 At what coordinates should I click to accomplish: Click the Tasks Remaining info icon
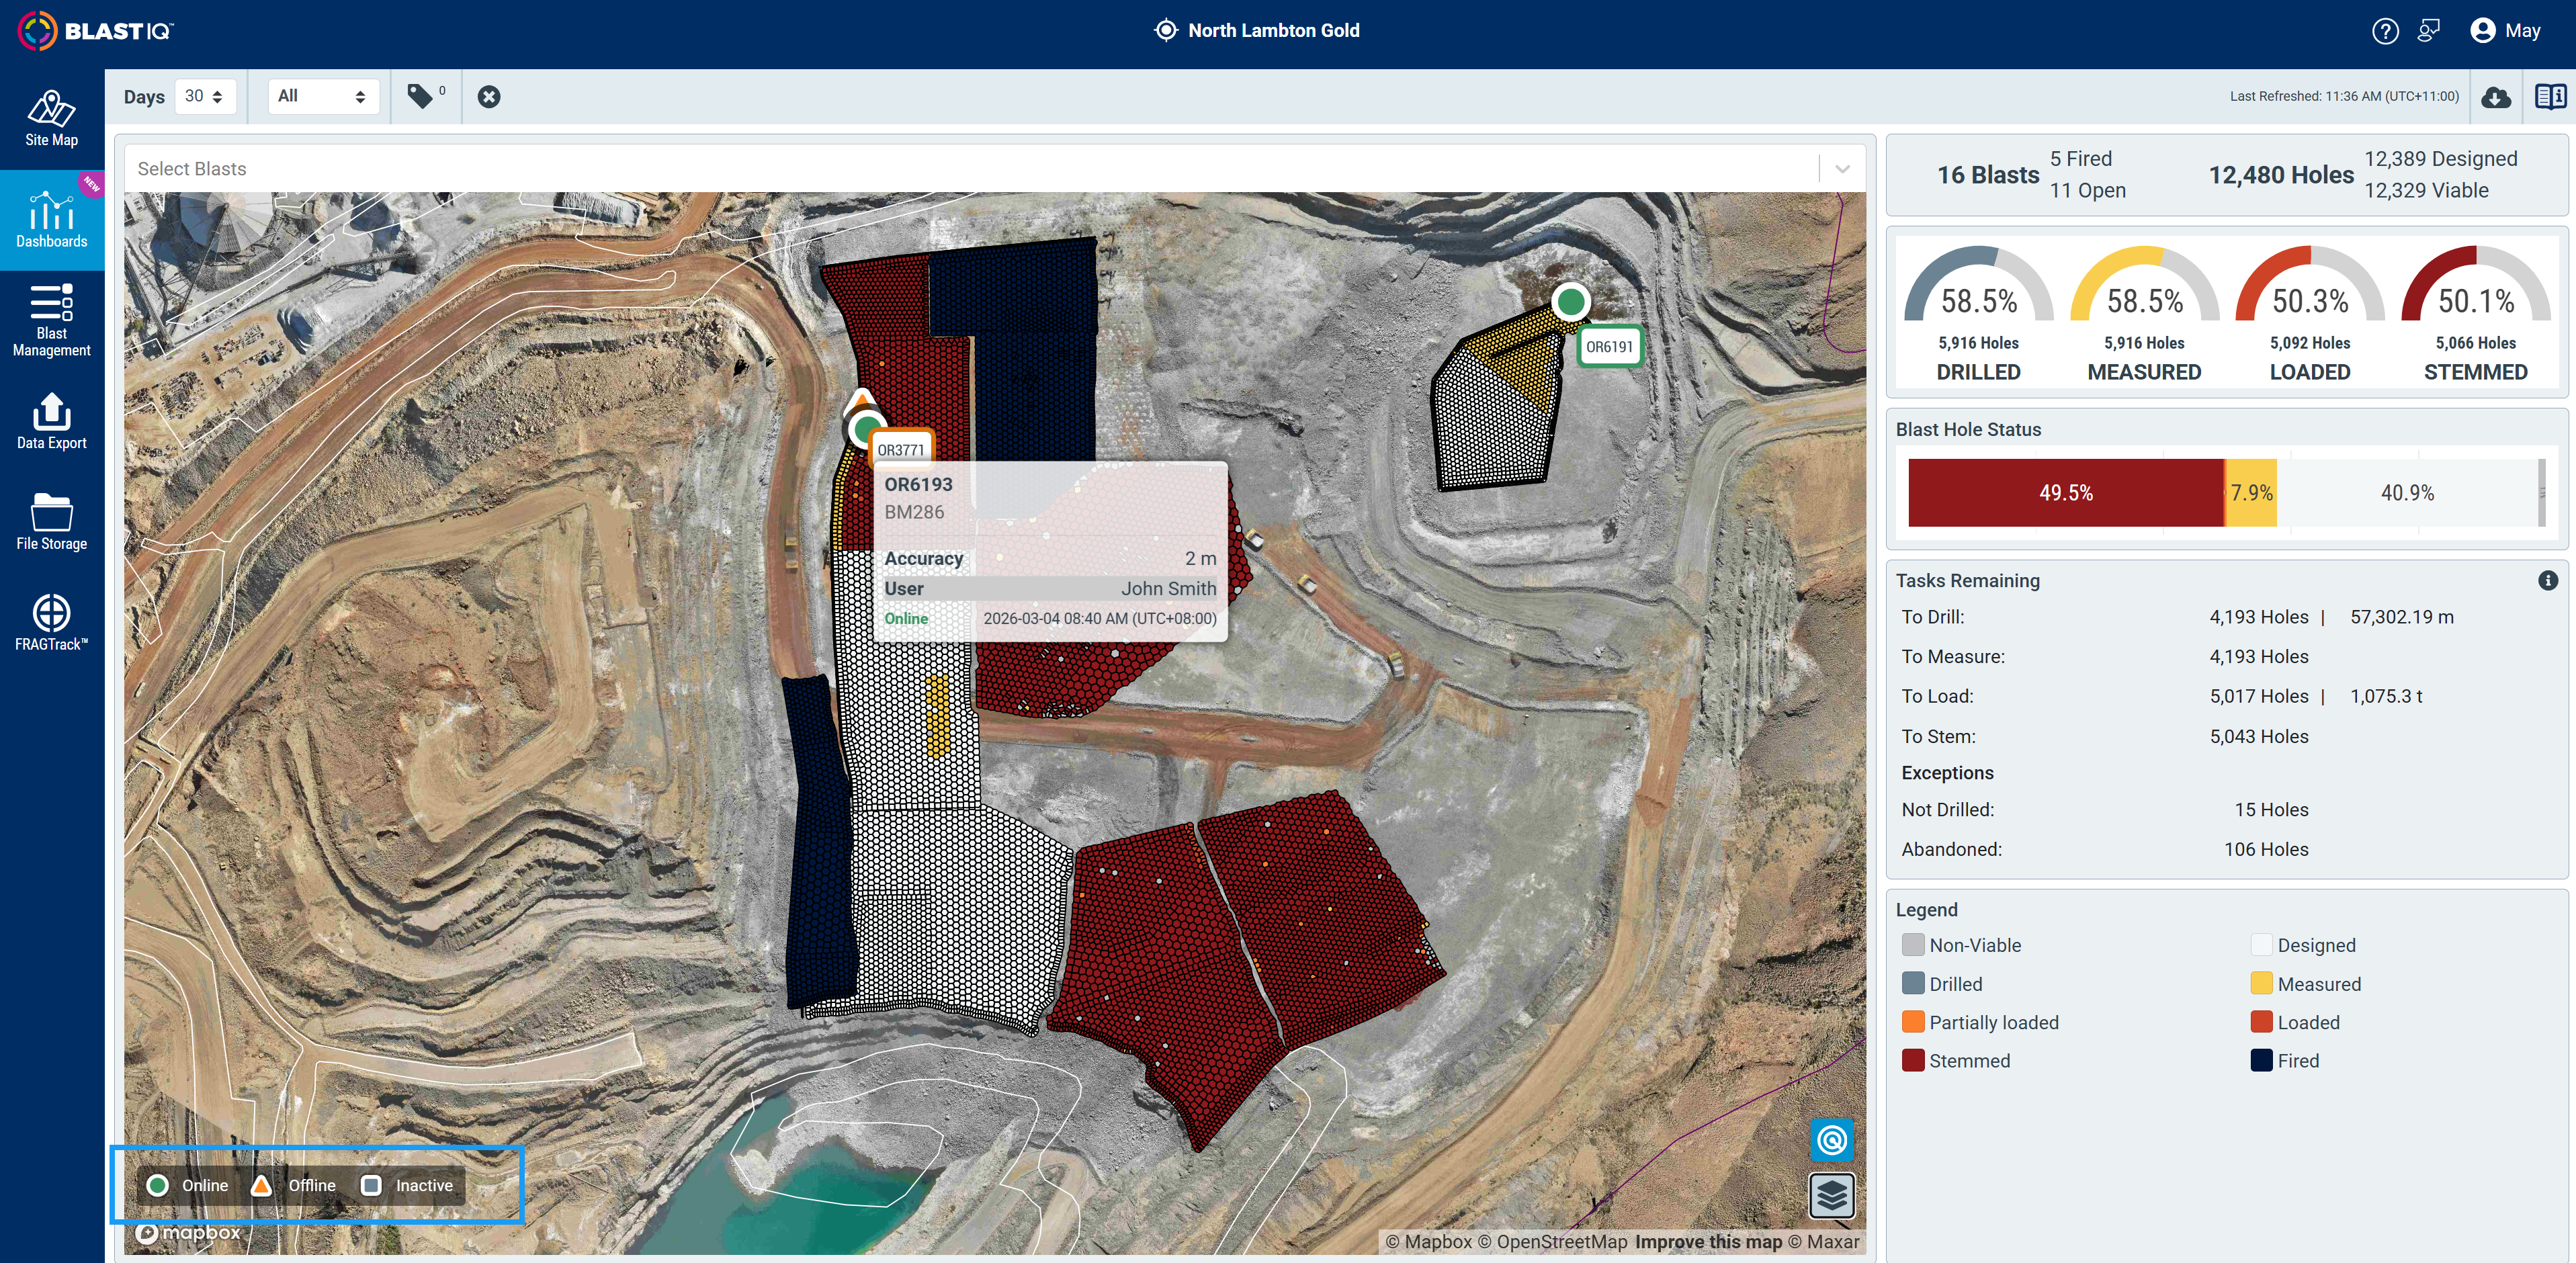coord(2548,580)
